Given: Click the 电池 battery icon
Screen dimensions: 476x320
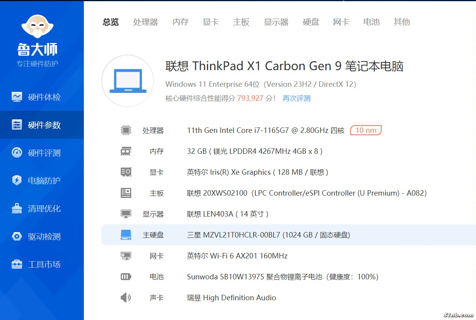Looking at the screenshot, I should point(126,277).
